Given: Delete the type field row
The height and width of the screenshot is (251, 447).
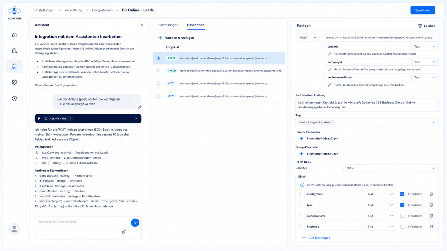Looking at the screenshot, I should tap(431, 205).
